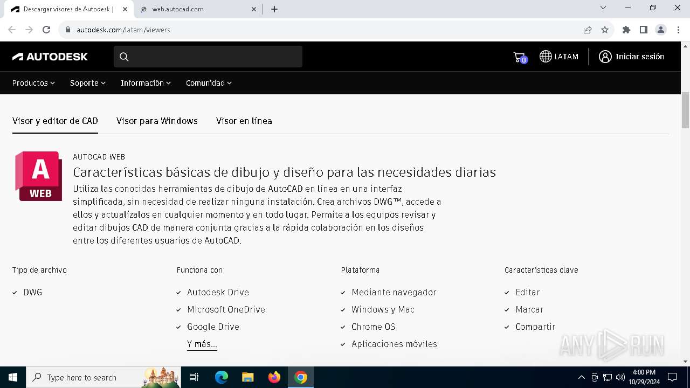Open the Windows Start menu
Screen dimensions: 690x388
click(13, 377)
